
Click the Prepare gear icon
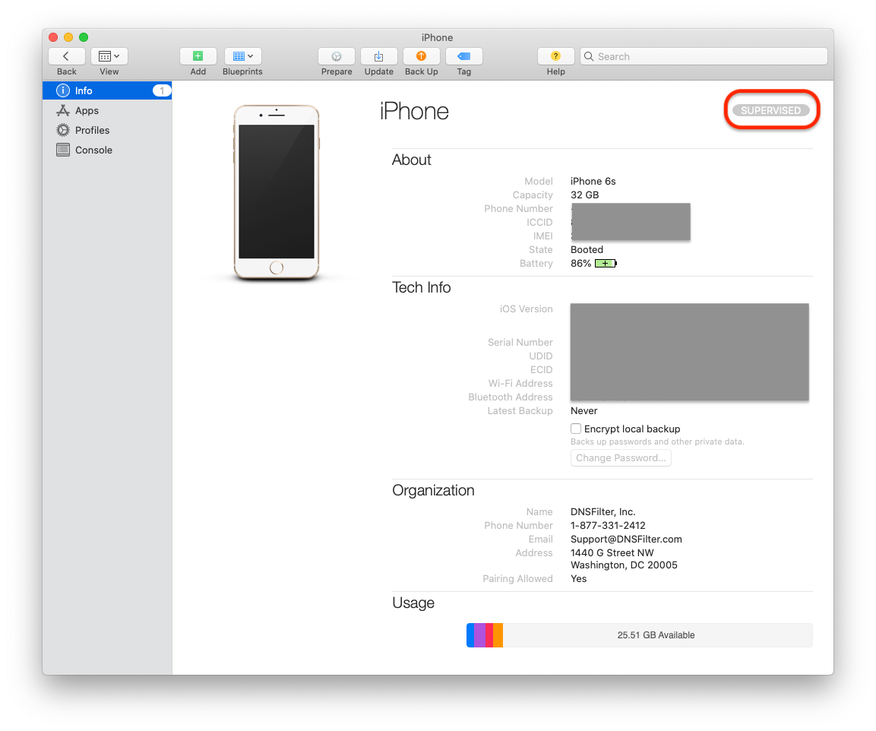pyautogui.click(x=337, y=56)
